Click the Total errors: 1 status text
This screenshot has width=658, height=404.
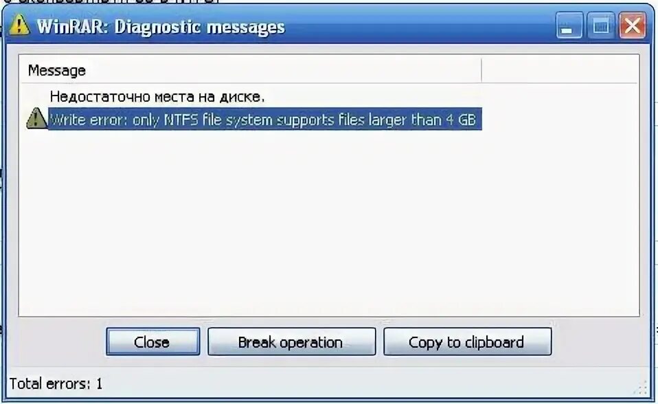click(x=56, y=383)
